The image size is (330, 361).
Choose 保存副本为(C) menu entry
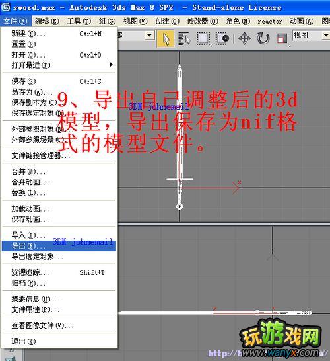[x=59, y=102]
